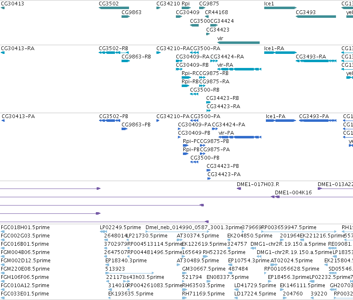Select the CR44168 gene label
This screenshot has width=353, height=300.
217,12
